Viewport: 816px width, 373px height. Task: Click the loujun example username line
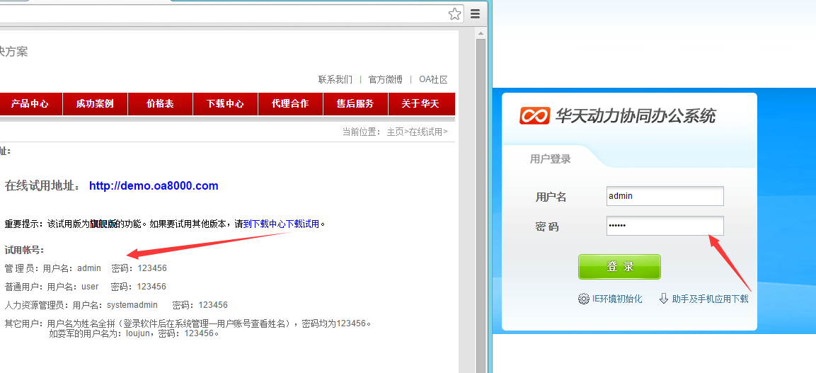click(134, 333)
